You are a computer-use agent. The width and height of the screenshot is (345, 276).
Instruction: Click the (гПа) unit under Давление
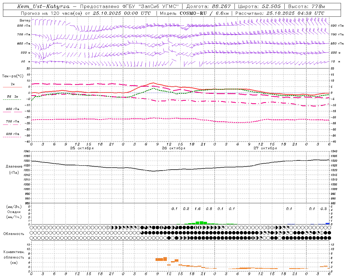14,172
